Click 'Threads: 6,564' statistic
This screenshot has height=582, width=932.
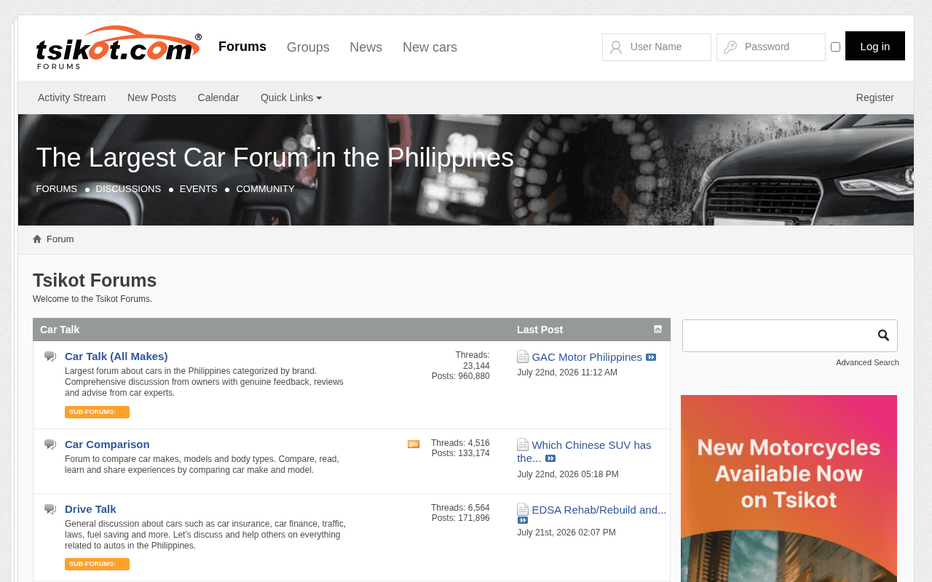[x=460, y=508]
